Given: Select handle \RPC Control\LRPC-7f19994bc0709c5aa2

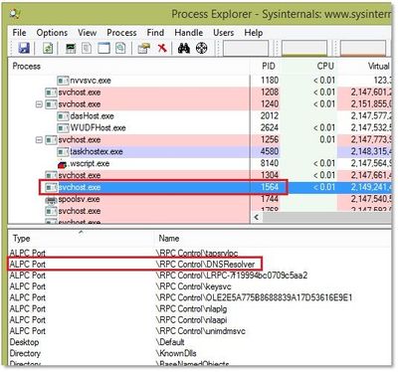Looking at the screenshot, I should pyautogui.click(x=232, y=276).
